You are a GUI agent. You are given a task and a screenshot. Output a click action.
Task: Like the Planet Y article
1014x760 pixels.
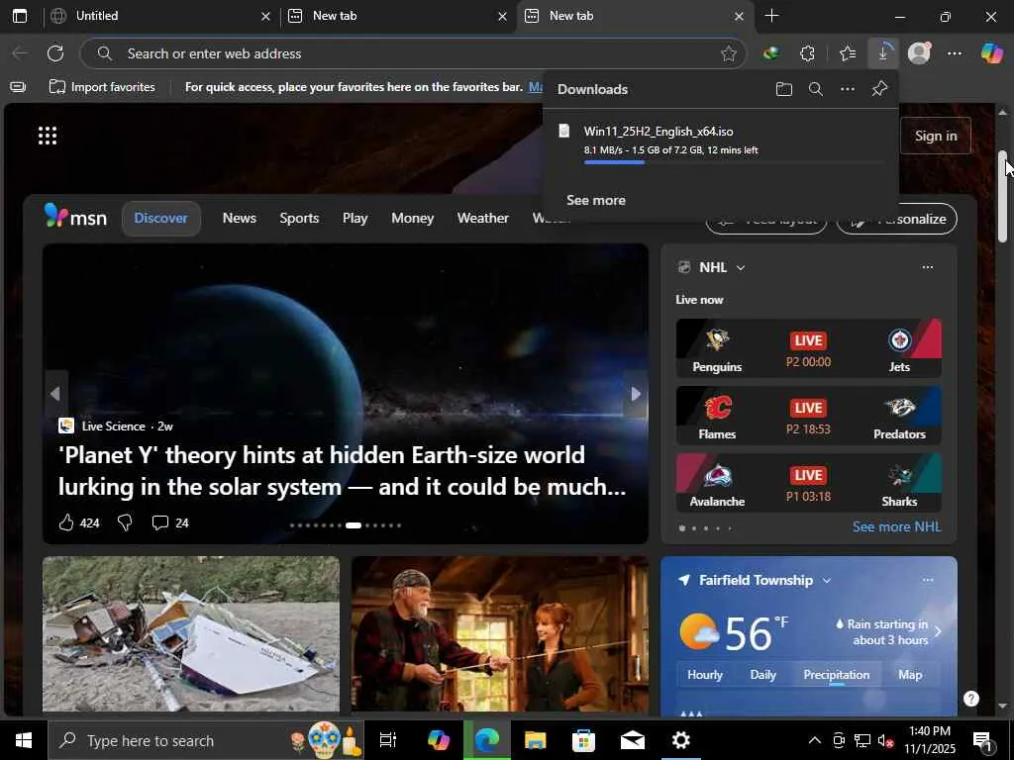66,522
